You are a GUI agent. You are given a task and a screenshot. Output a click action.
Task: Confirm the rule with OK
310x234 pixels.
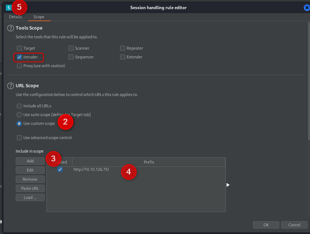click(x=266, y=225)
